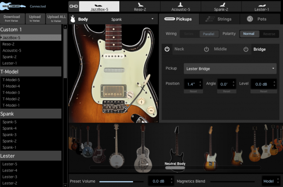Click the Pickups tab pickup icon

tap(169, 19)
